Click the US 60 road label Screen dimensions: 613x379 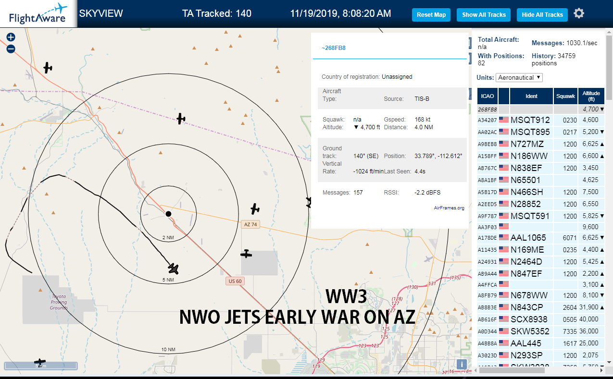pos(235,281)
